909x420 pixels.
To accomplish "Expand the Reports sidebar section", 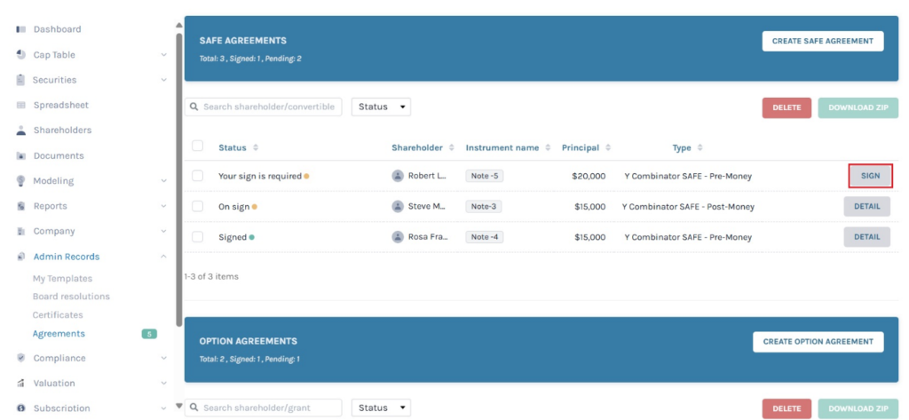I will tap(163, 206).
